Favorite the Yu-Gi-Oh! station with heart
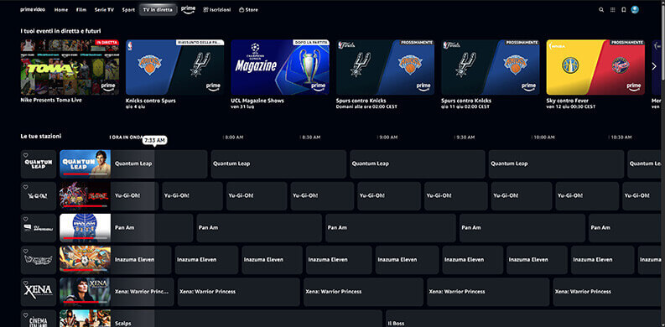Viewport: 665px width, 327px height. [x=25, y=187]
